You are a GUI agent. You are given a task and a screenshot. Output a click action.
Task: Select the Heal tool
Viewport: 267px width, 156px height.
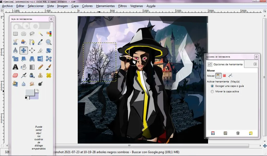pyautogui.click(x=49, y=75)
